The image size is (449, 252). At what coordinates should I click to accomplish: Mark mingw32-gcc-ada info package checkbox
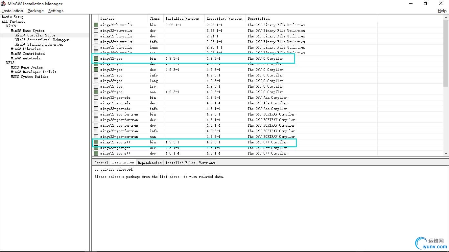[96, 109]
